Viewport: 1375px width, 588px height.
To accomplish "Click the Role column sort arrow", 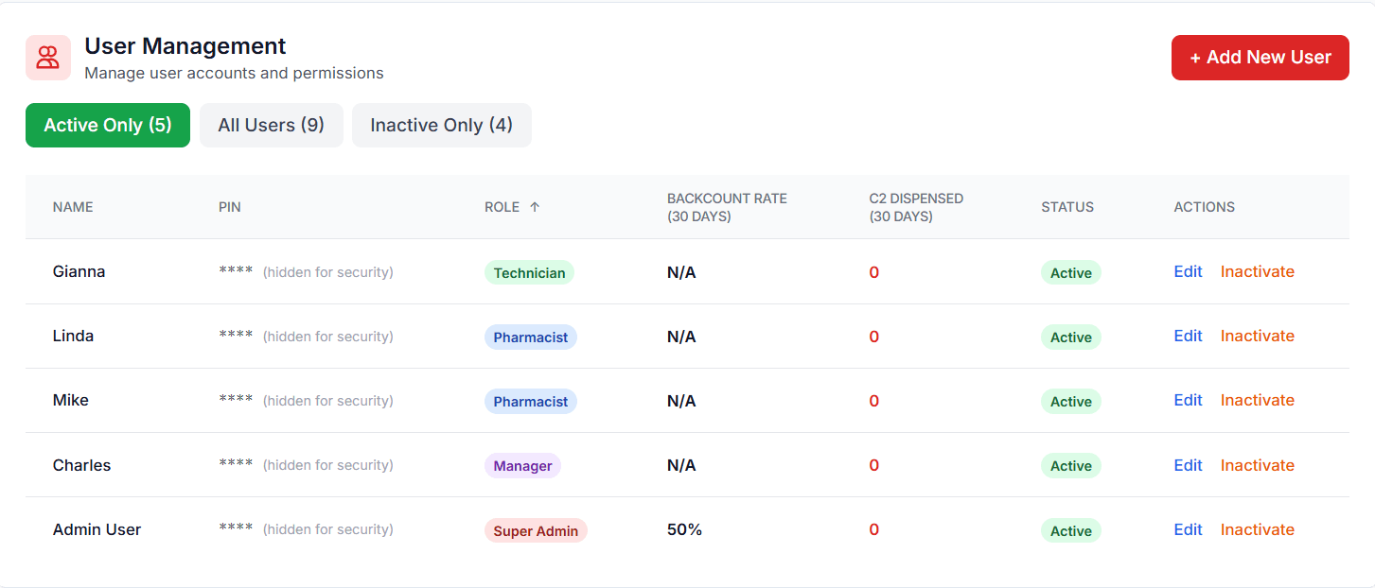I will (x=535, y=207).
